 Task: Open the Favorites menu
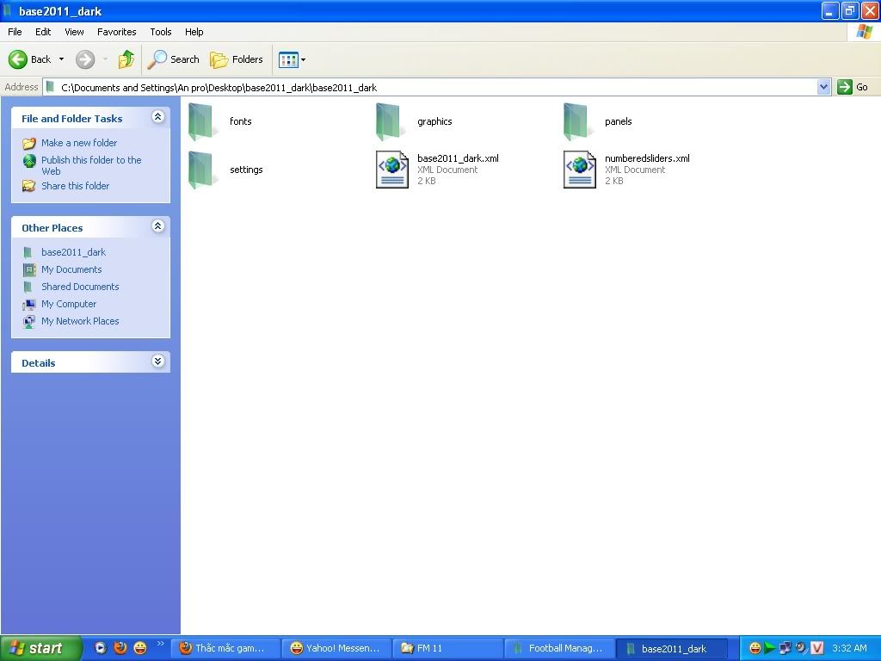[117, 32]
